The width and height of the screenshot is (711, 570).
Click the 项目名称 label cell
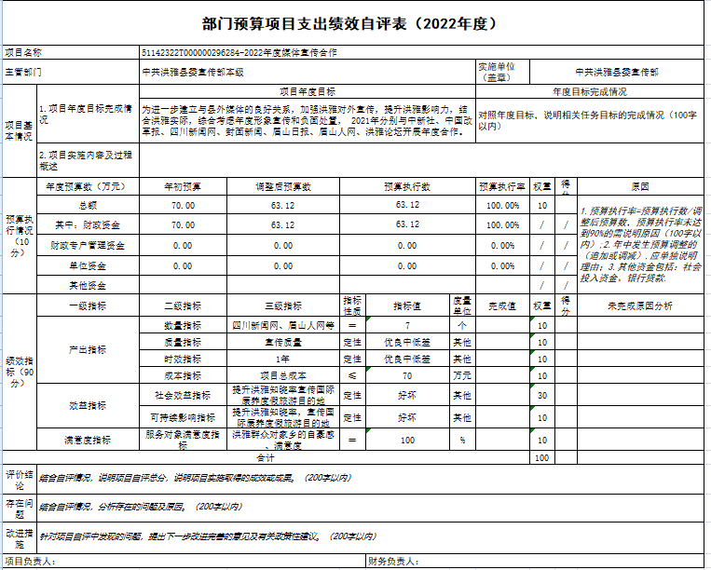71,52
